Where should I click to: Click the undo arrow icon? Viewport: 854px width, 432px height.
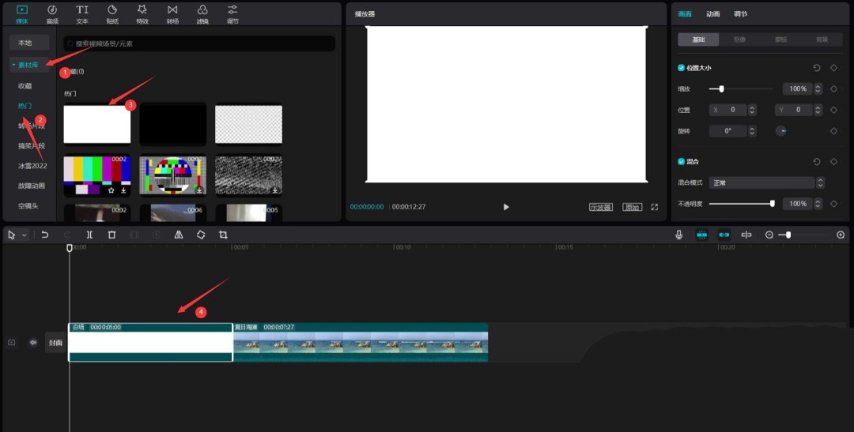tap(45, 235)
